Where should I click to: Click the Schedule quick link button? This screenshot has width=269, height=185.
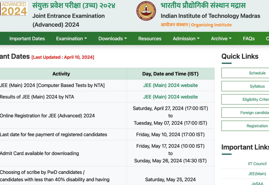point(257,73)
